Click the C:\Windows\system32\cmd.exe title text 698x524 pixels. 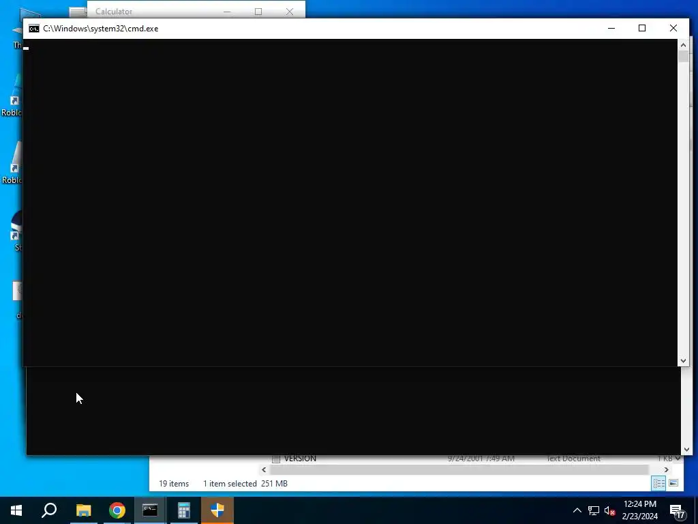coord(101,29)
